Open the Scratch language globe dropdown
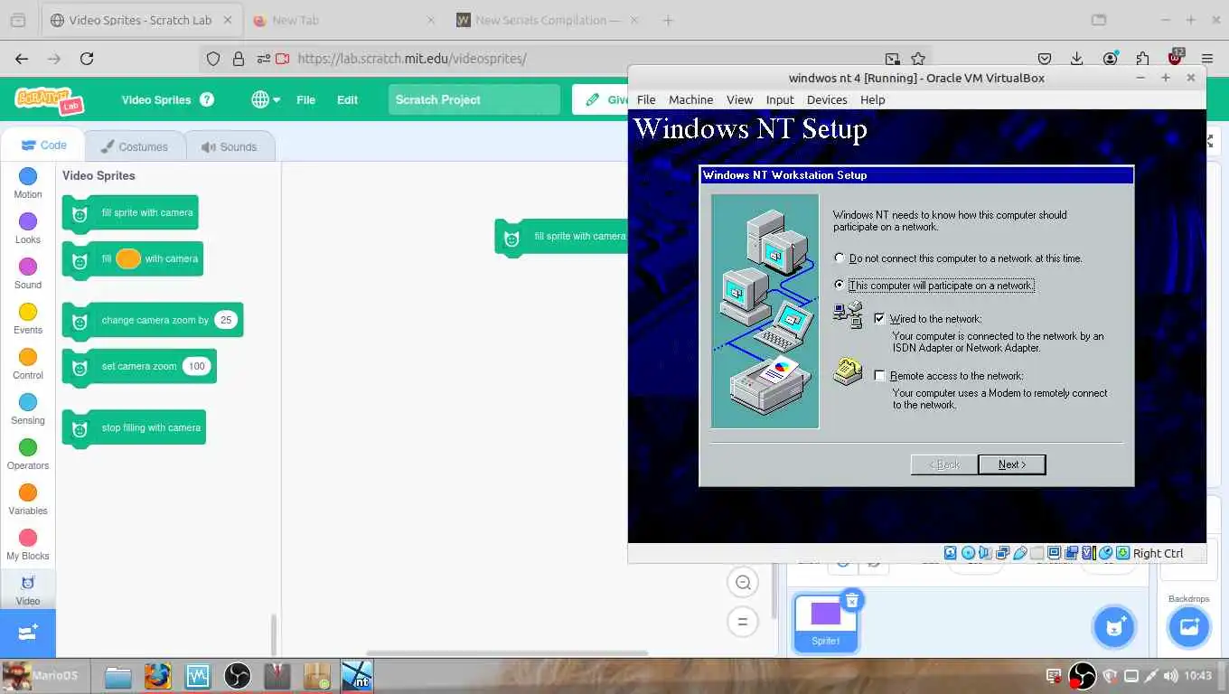The width and height of the screenshot is (1229, 694). click(266, 99)
